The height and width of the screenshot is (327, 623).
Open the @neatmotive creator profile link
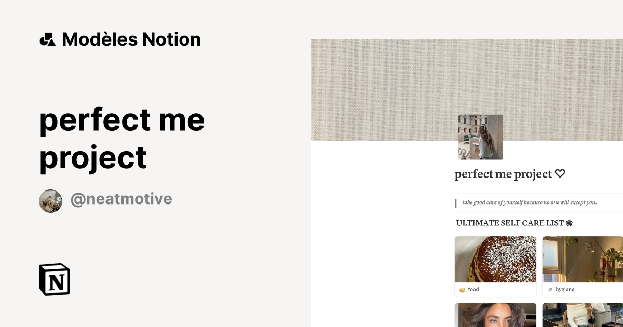(121, 199)
